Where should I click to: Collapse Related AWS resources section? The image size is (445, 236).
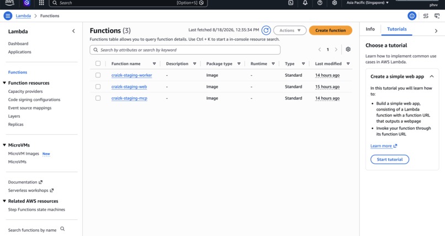coord(4,201)
